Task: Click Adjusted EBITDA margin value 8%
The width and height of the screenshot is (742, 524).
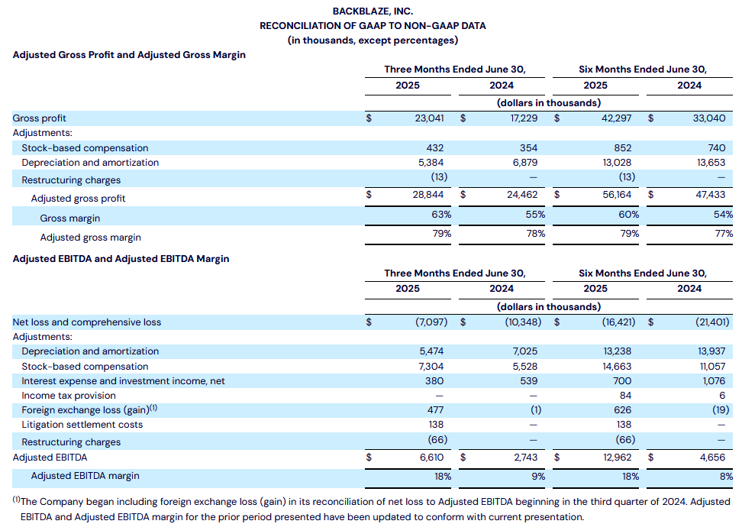Action: [x=727, y=477]
